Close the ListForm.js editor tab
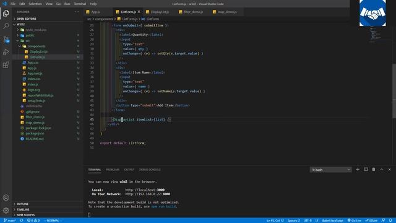The width and height of the screenshot is (396, 223). coord(139,12)
